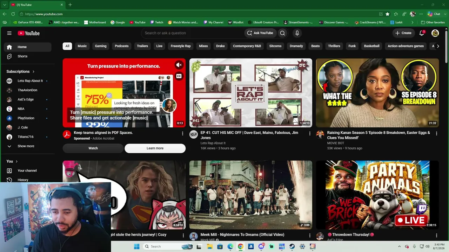Open File Explorer from the taskbar

pos(210,246)
